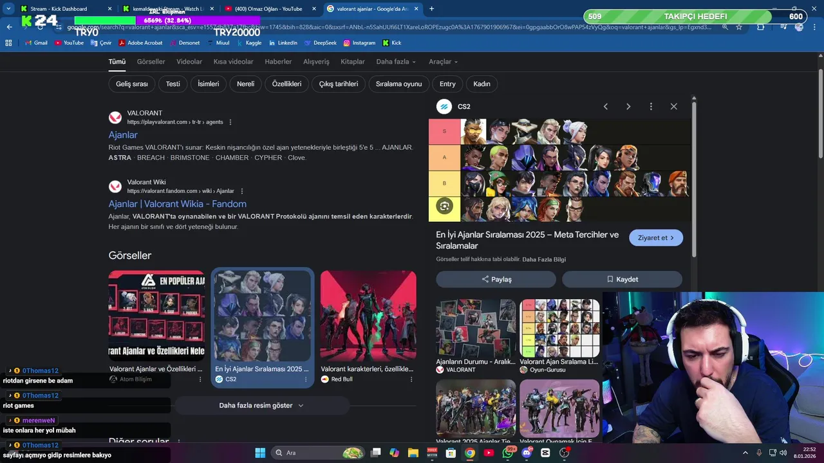Bookmark this page with the star icon
Viewport: 824px width, 463px height.
point(739,27)
